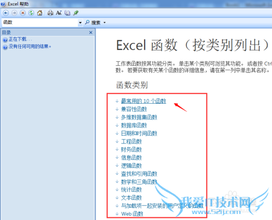The width and height of the screenshot is (272, 220).
Task: Click the 目录 pane header
Action: (48, 33)
